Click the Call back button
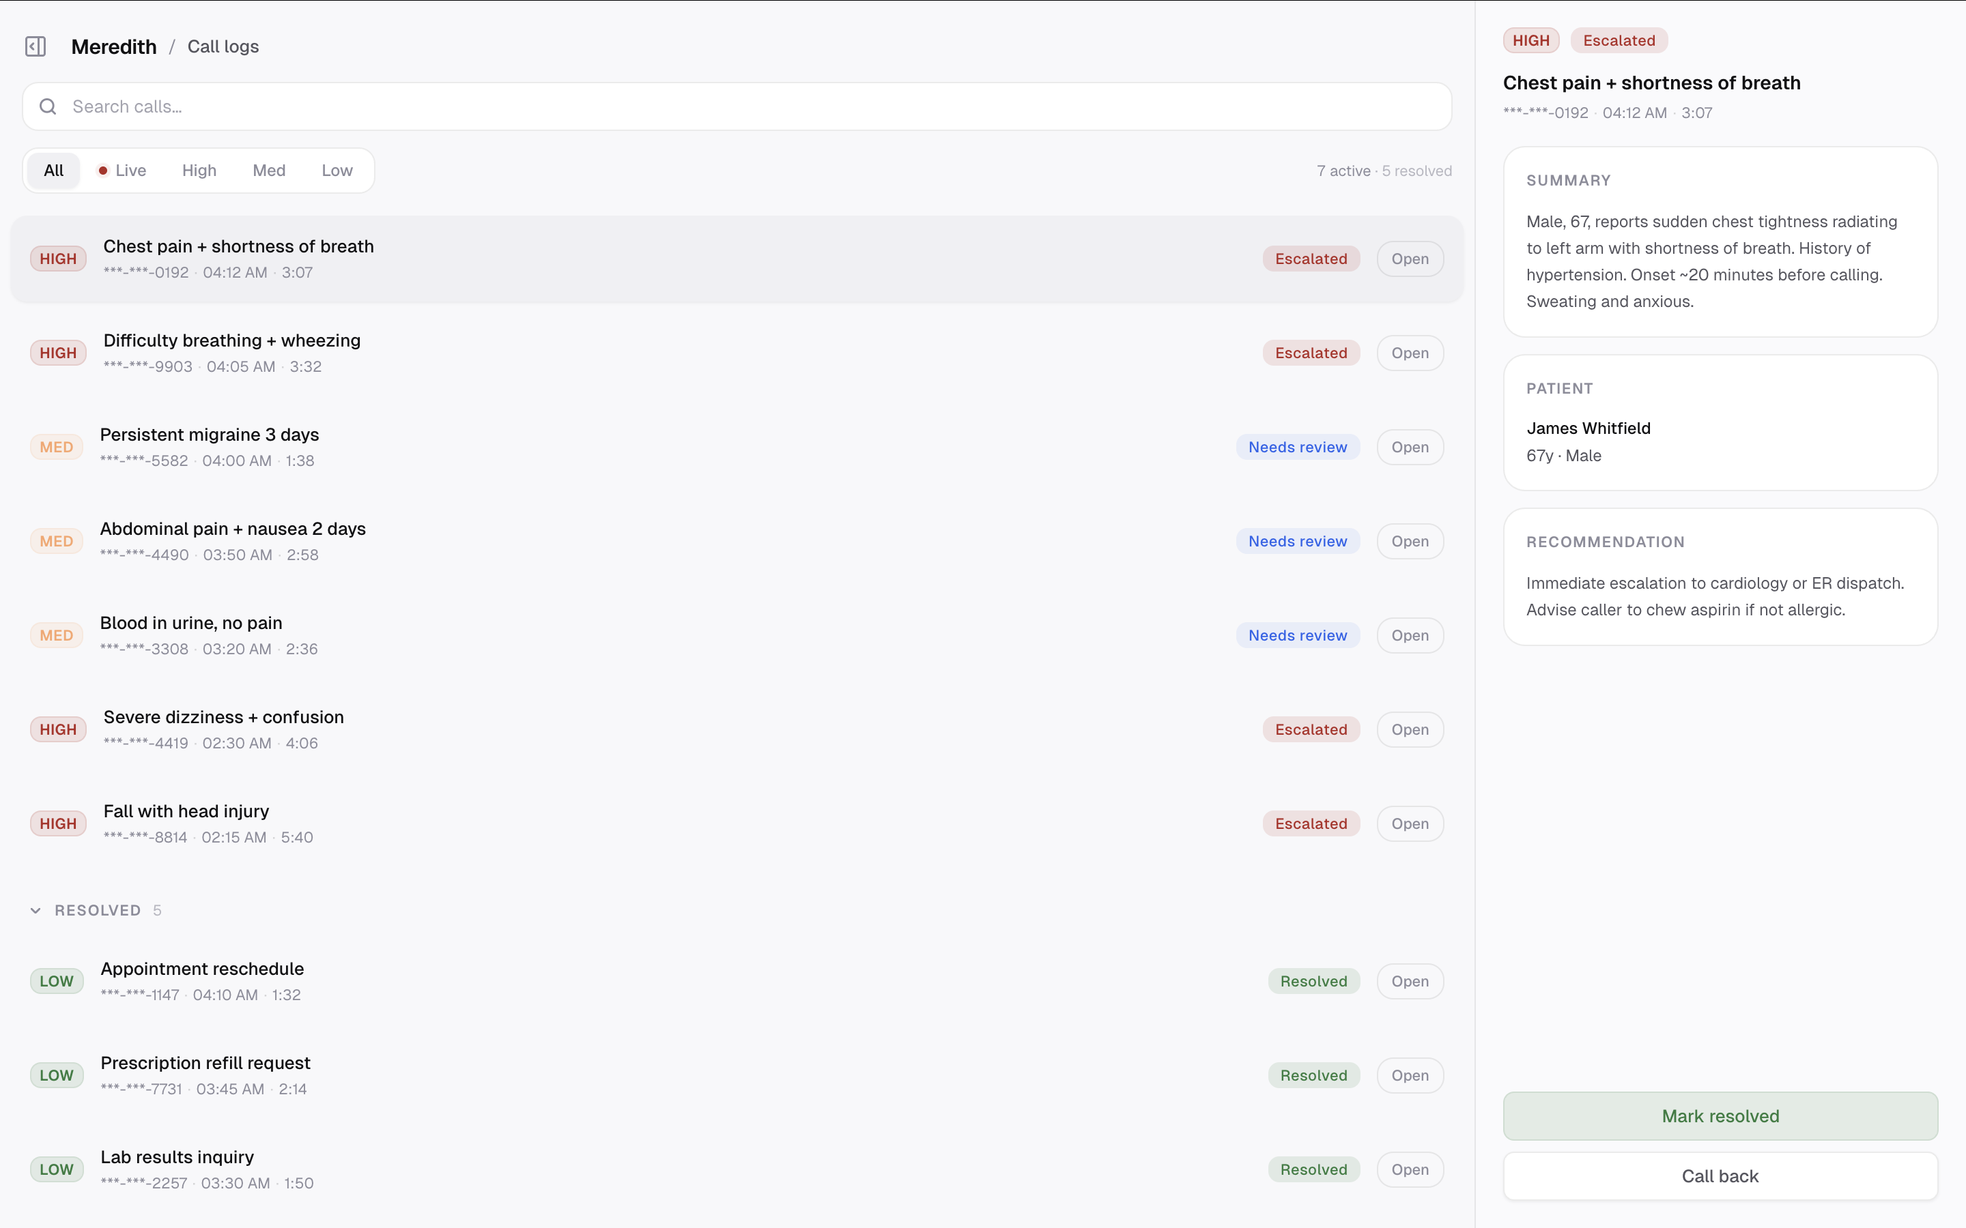This screenshot has height=1228, width=1966. click(x=1720, y=1176)
